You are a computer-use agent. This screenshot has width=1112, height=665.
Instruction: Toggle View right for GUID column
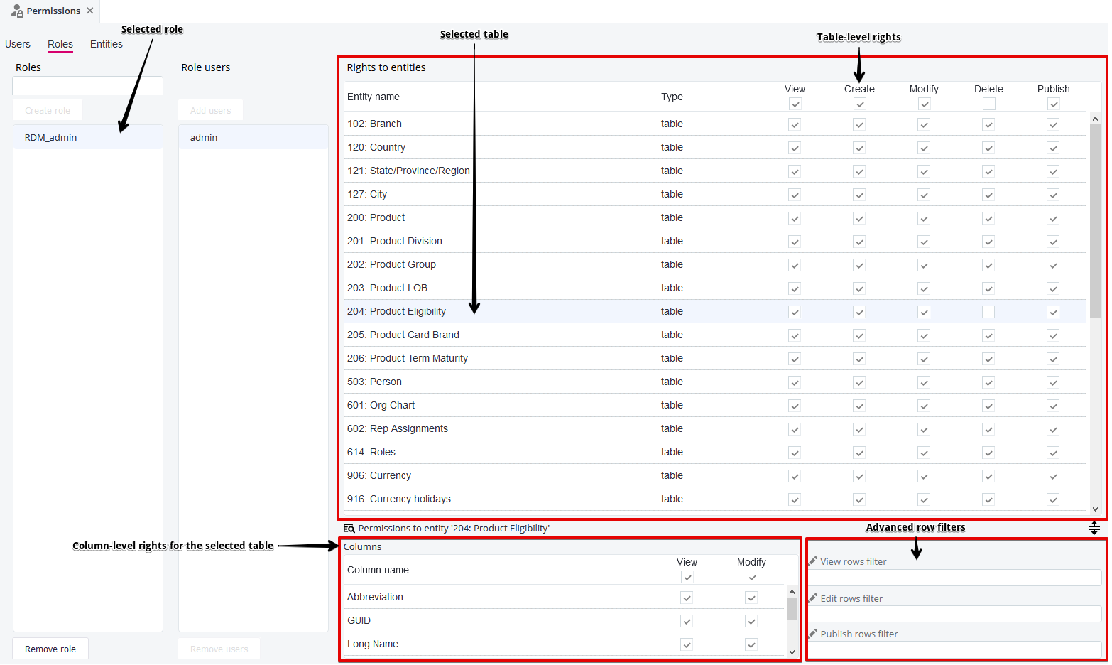pyautogui.click(x=687, y=621)
